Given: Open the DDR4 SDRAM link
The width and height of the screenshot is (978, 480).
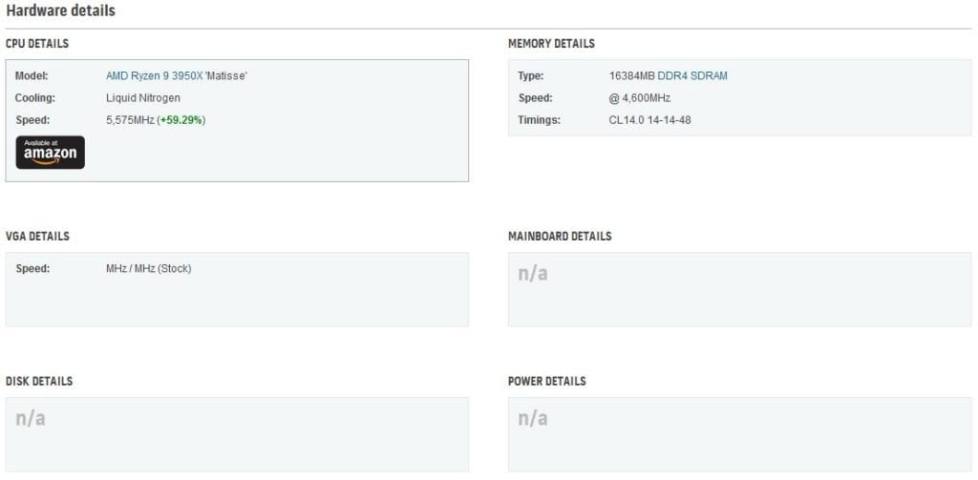Looking at the screenshot, I should (x=692, y=76).
